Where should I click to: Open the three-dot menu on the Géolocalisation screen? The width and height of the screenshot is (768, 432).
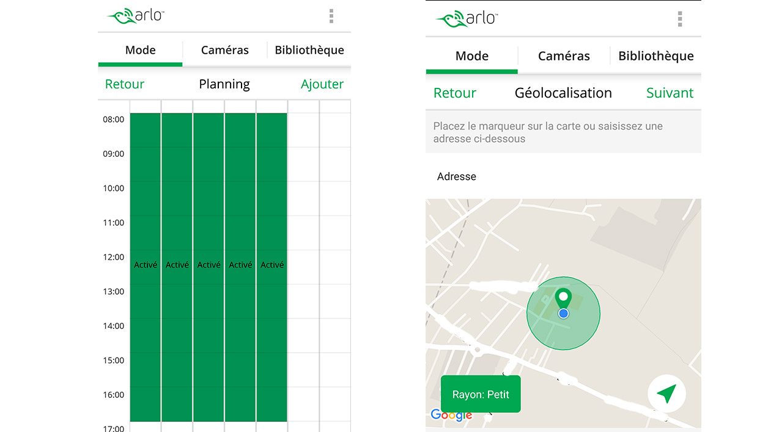pos(679,19)
